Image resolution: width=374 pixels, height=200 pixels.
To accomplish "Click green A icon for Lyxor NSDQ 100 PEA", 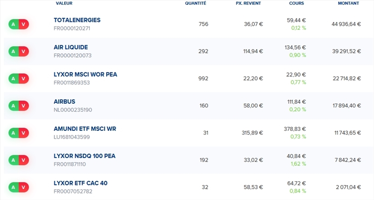I will click(14, 160).
